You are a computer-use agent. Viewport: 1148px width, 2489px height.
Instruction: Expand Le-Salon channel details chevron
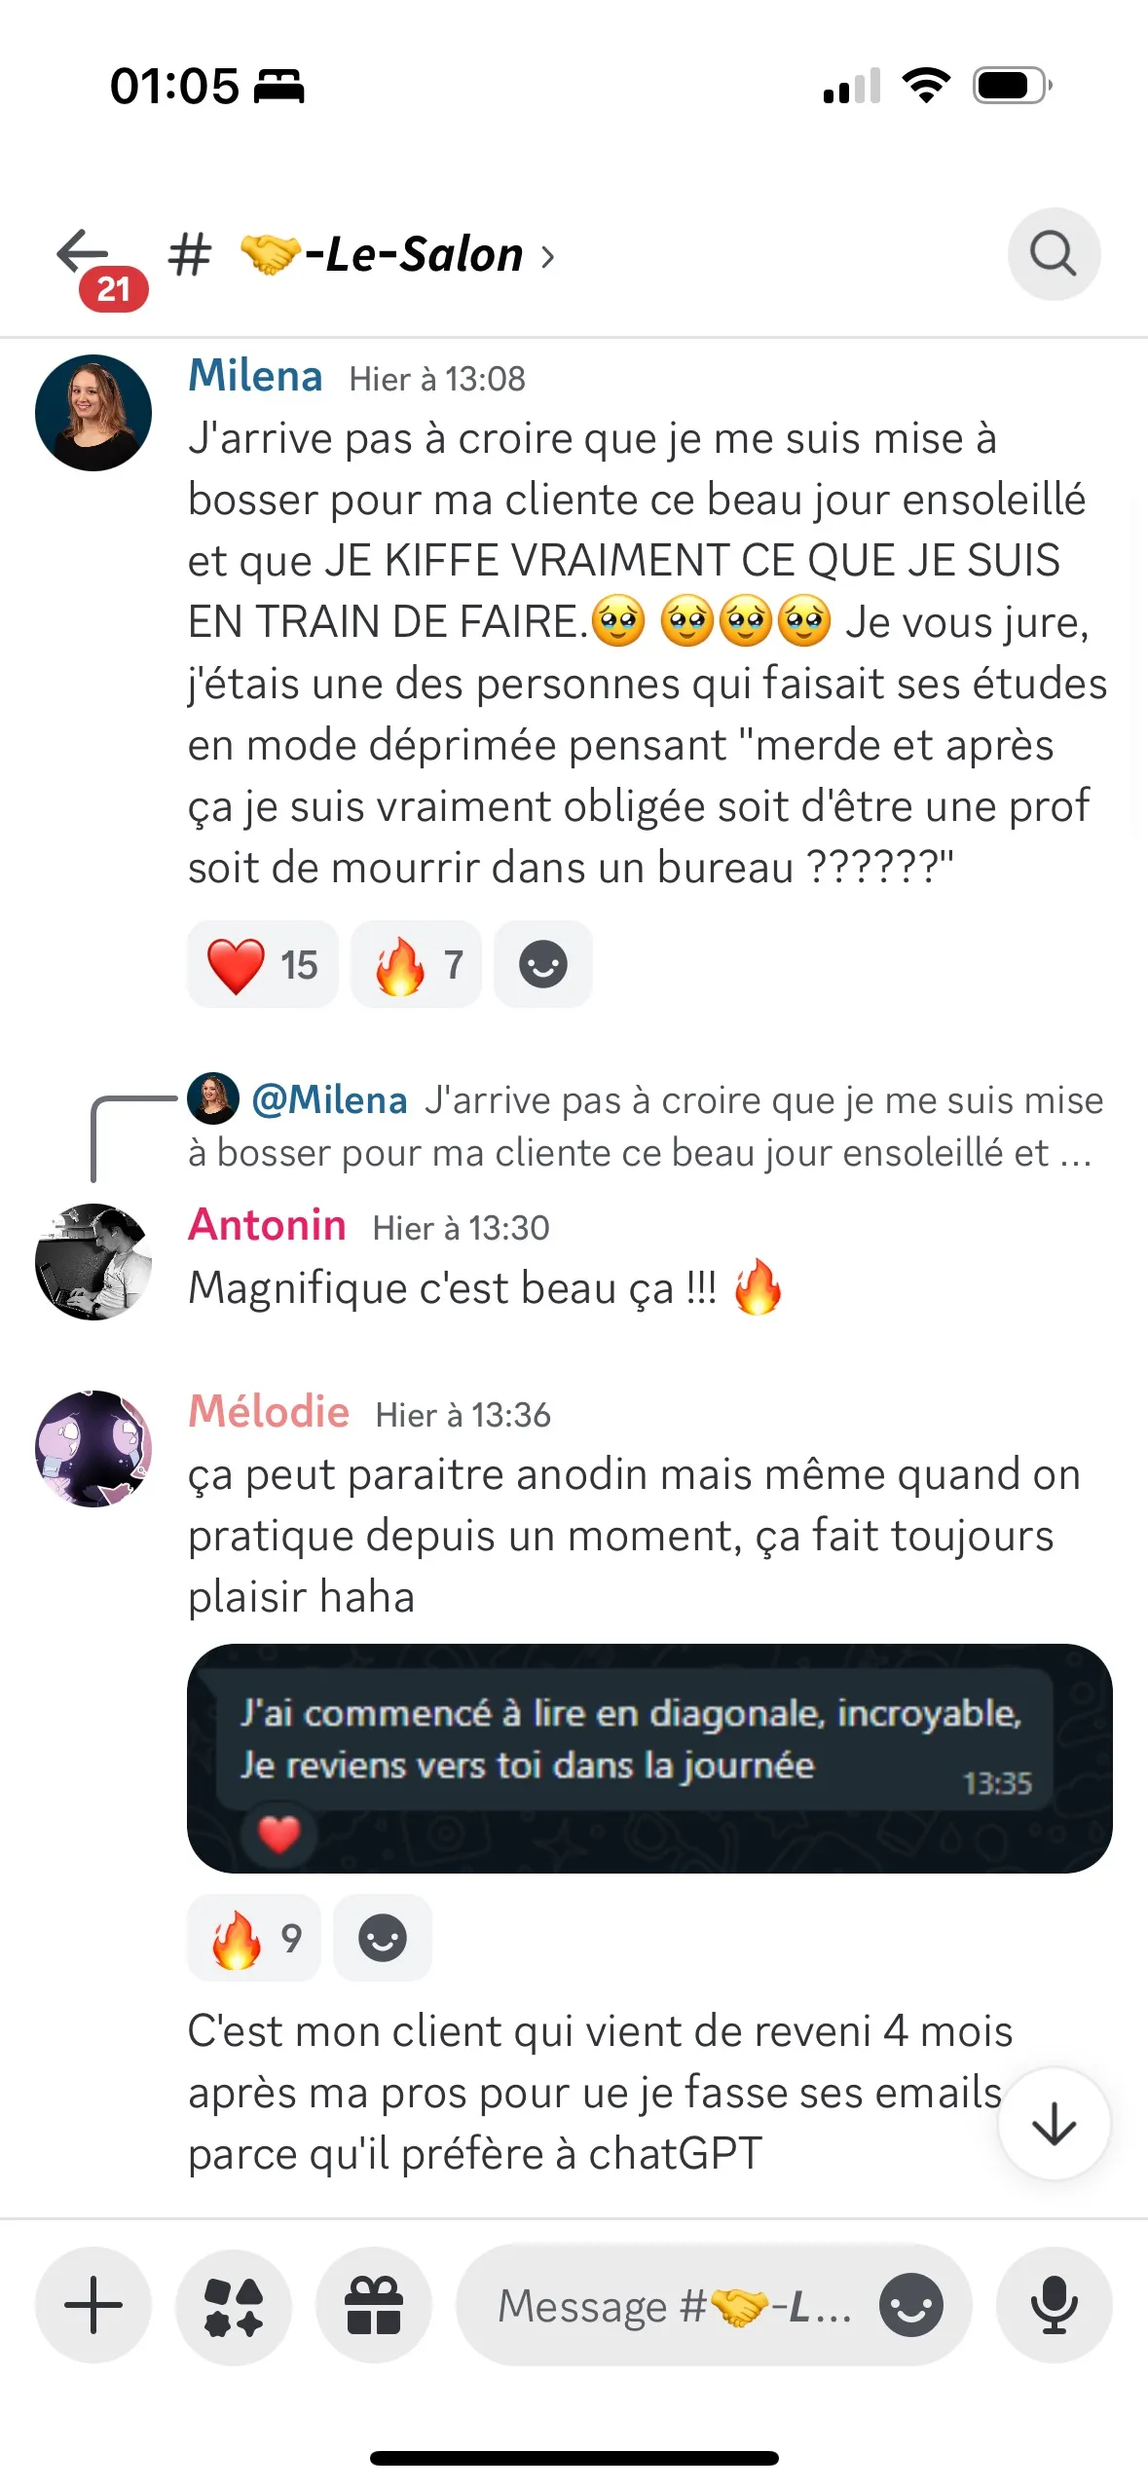click(x=547, y=257)
